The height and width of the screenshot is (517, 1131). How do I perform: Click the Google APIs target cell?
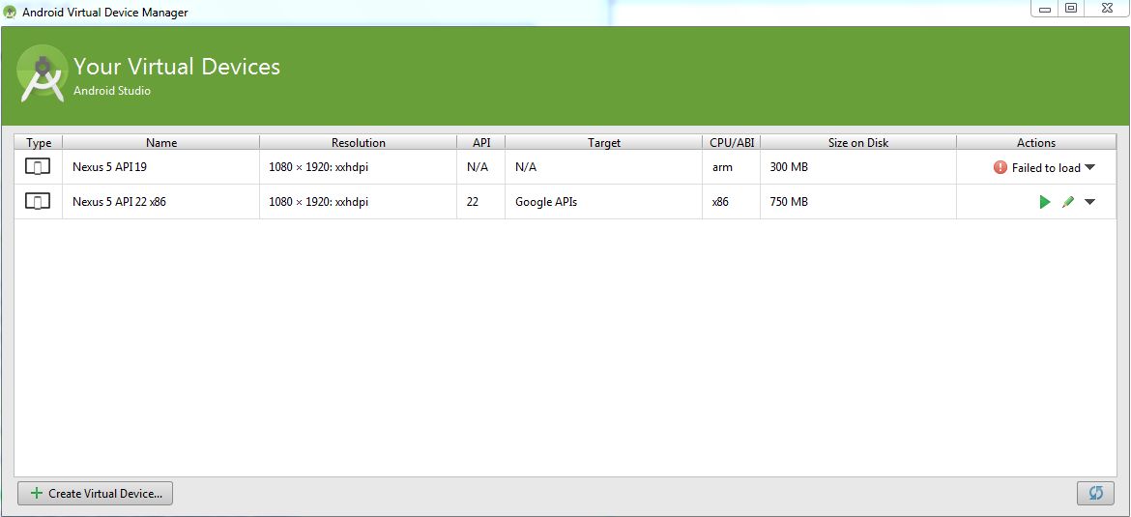click(x=604, y=202)
